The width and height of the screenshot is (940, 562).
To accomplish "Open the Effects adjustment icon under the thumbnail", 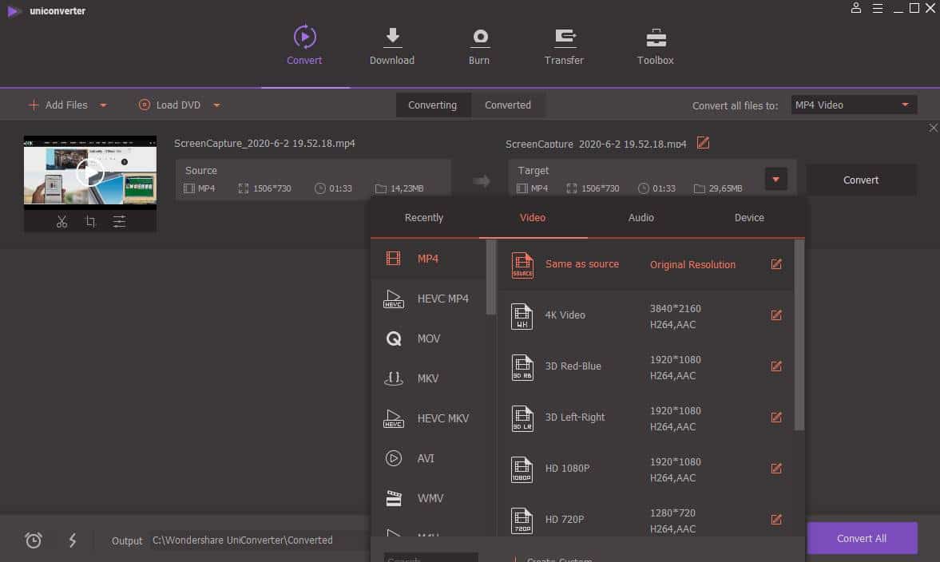I will (119, 221).
